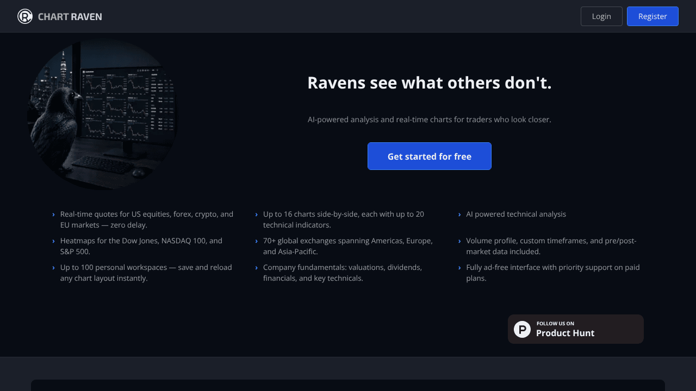Click the chevron bullet beside personal workspaces
This screenshot has height=391, width=696.
point(53,268)
